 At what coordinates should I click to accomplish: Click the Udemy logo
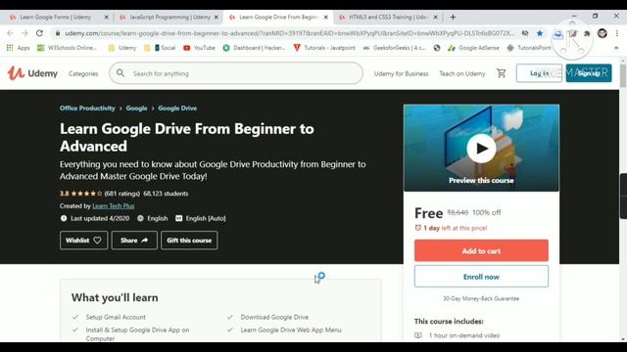[x=32, y=73]
